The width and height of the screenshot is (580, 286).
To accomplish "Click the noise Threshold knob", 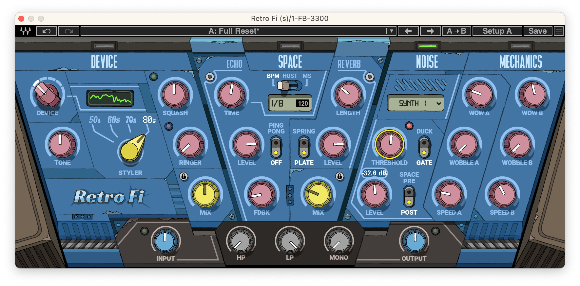I will [x=390, y=144].
